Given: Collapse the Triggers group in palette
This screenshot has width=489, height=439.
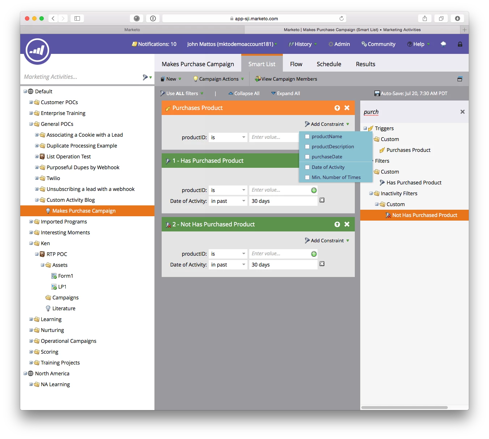Looking at the screenshot, I should click(x=365, y=128).
